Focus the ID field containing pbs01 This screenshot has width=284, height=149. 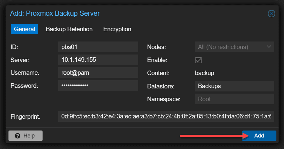point(98,47)
